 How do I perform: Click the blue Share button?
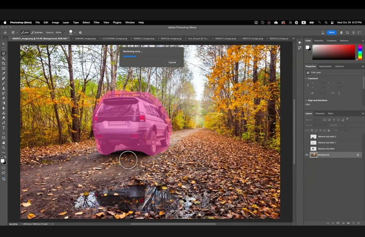click(331, 32)
